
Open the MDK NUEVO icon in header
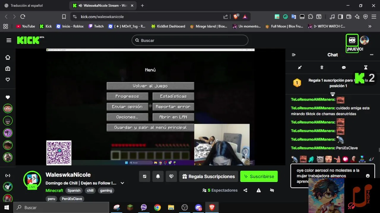click(x=352, y=40)
